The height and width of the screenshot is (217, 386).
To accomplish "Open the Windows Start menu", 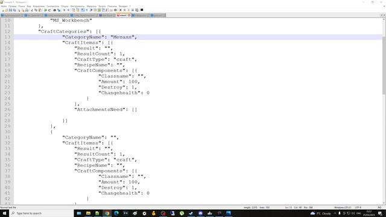I will pos(4,213).
